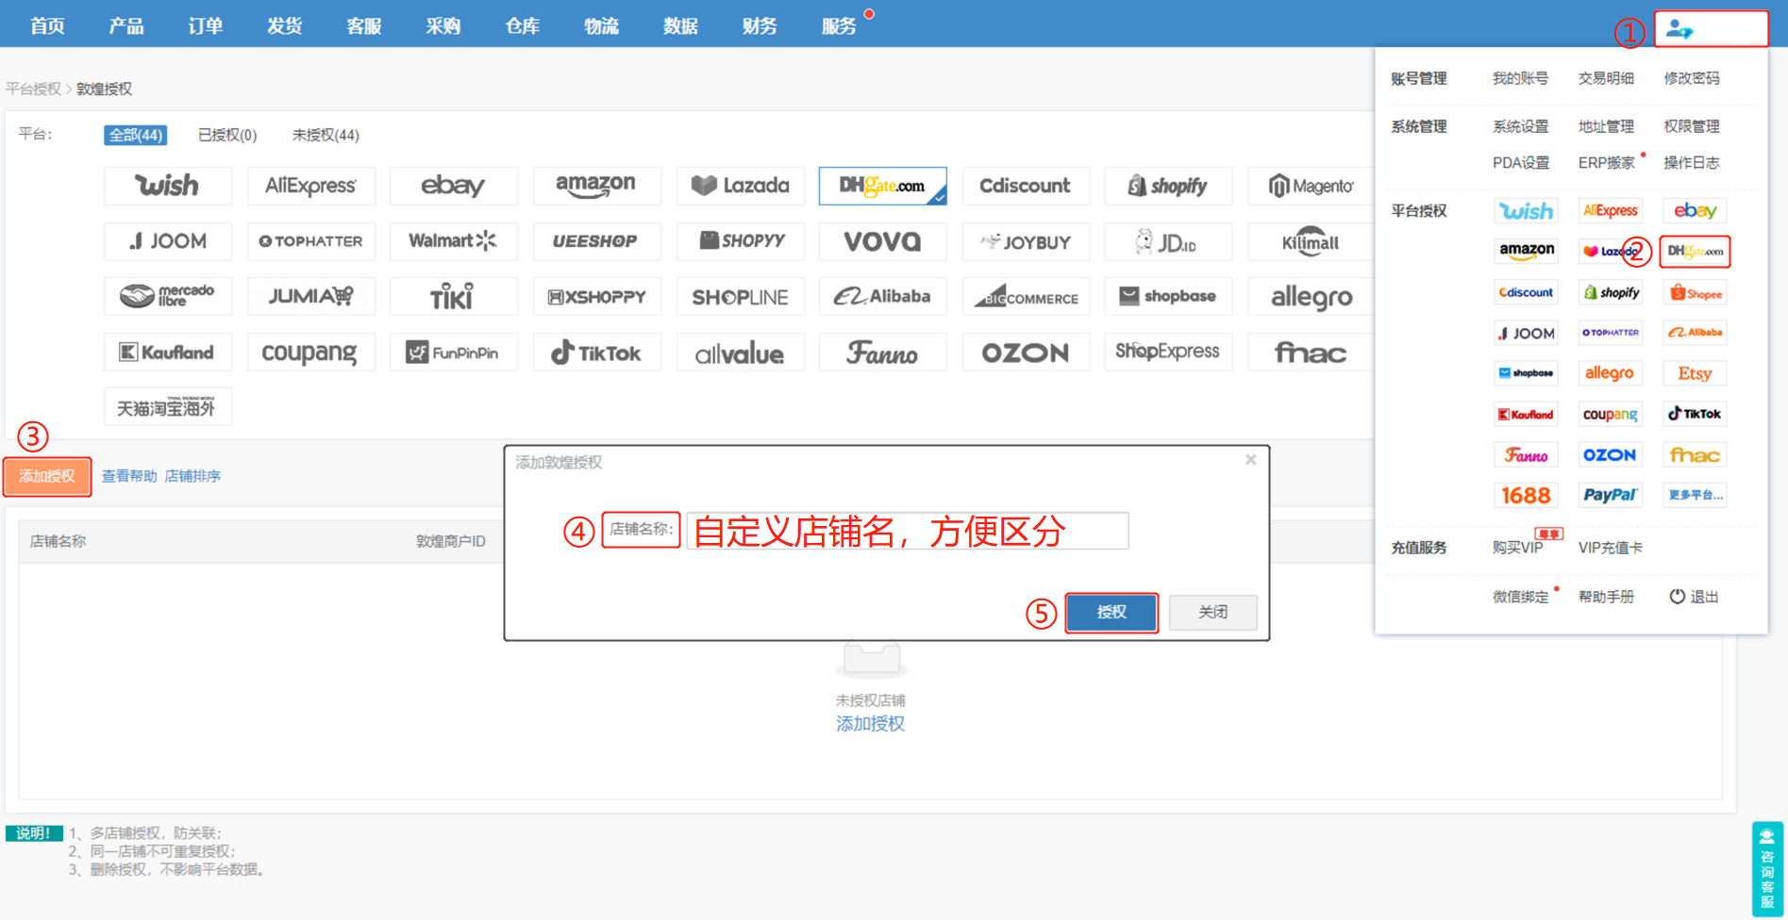Select the JOYBUY platform logo
Image resolution: width=1788 pixels, height=920 pixels.
[x=1026, y=241]
